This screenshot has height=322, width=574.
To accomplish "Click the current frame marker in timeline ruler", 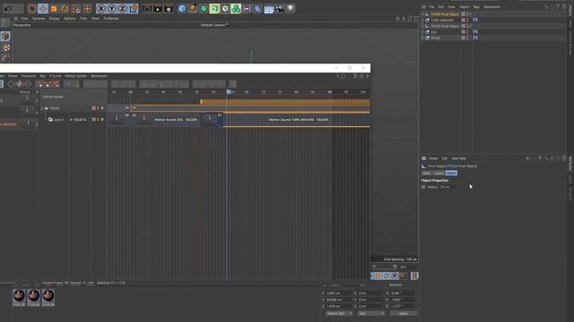I will pos(229,92).
